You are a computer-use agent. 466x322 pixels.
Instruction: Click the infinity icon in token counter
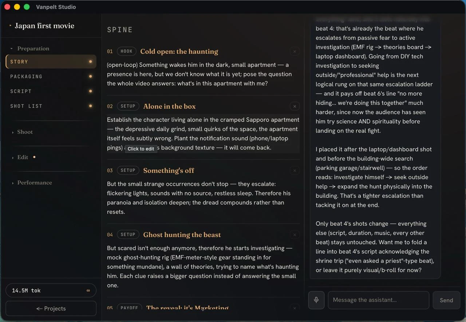coord(88,291)
